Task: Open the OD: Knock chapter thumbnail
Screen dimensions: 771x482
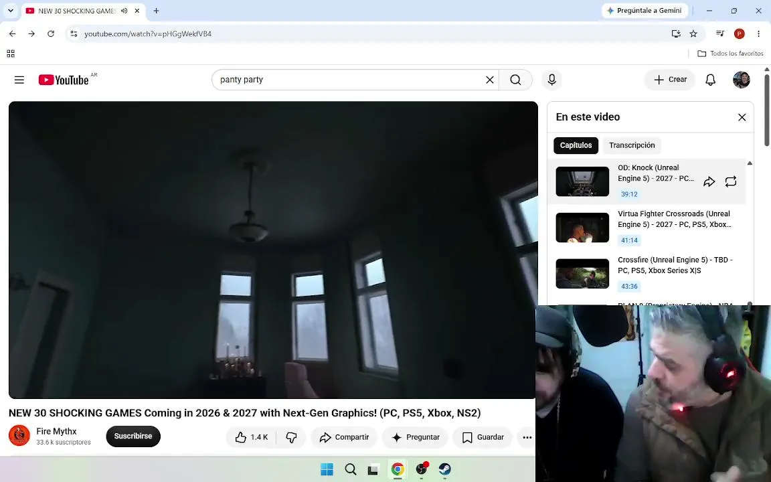Action: pyautogui.click(x=582, y=181)
